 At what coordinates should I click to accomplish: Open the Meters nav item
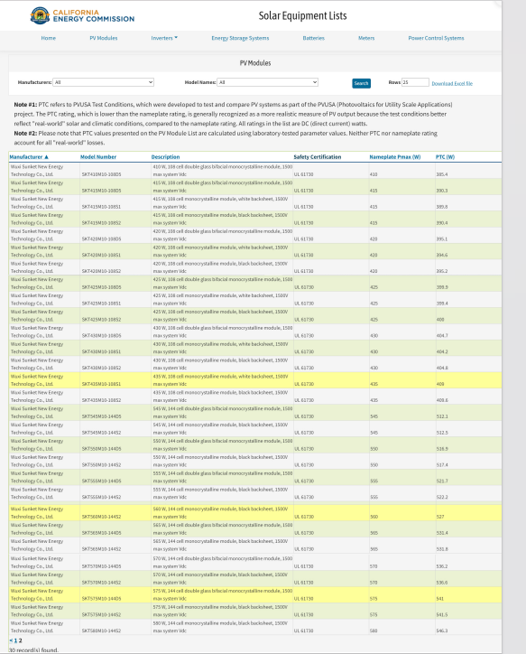366,38
